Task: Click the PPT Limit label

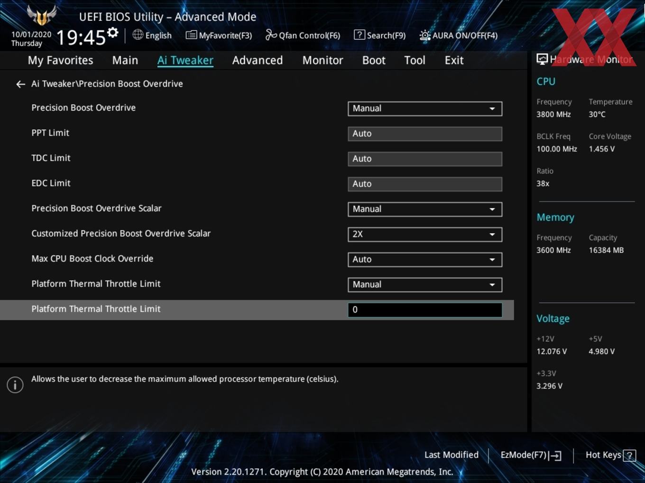Action: [50, 133]
